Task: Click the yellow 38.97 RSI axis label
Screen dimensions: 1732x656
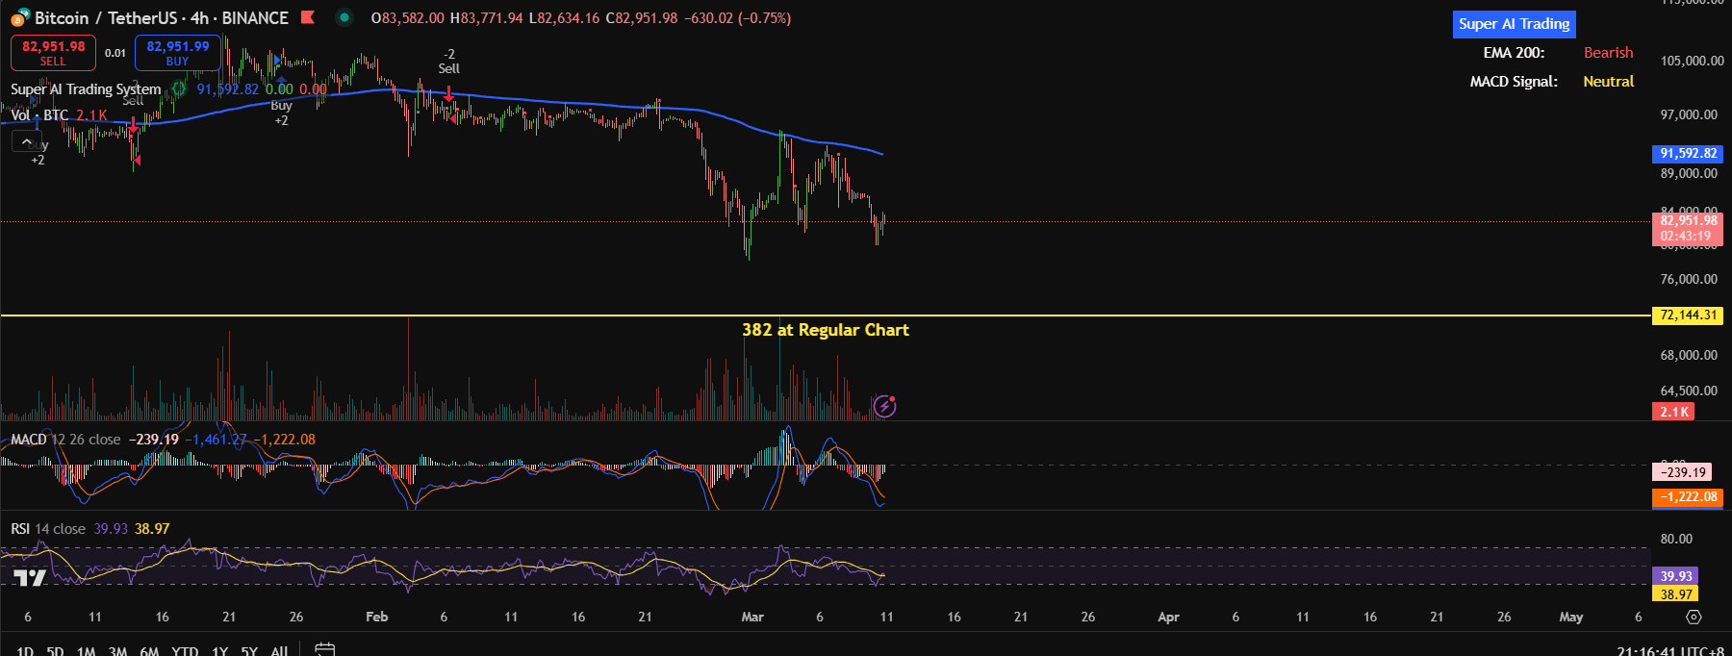Action: (1675, 594)
